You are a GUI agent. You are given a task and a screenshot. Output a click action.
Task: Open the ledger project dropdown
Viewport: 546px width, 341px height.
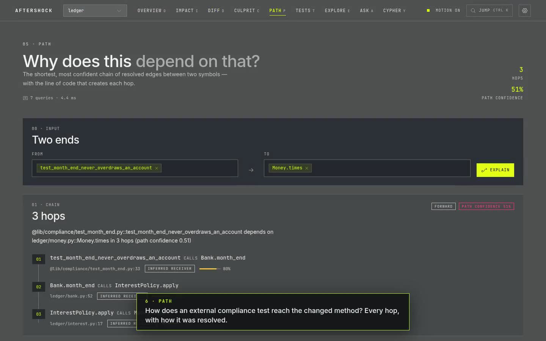[x=95, y=11]
